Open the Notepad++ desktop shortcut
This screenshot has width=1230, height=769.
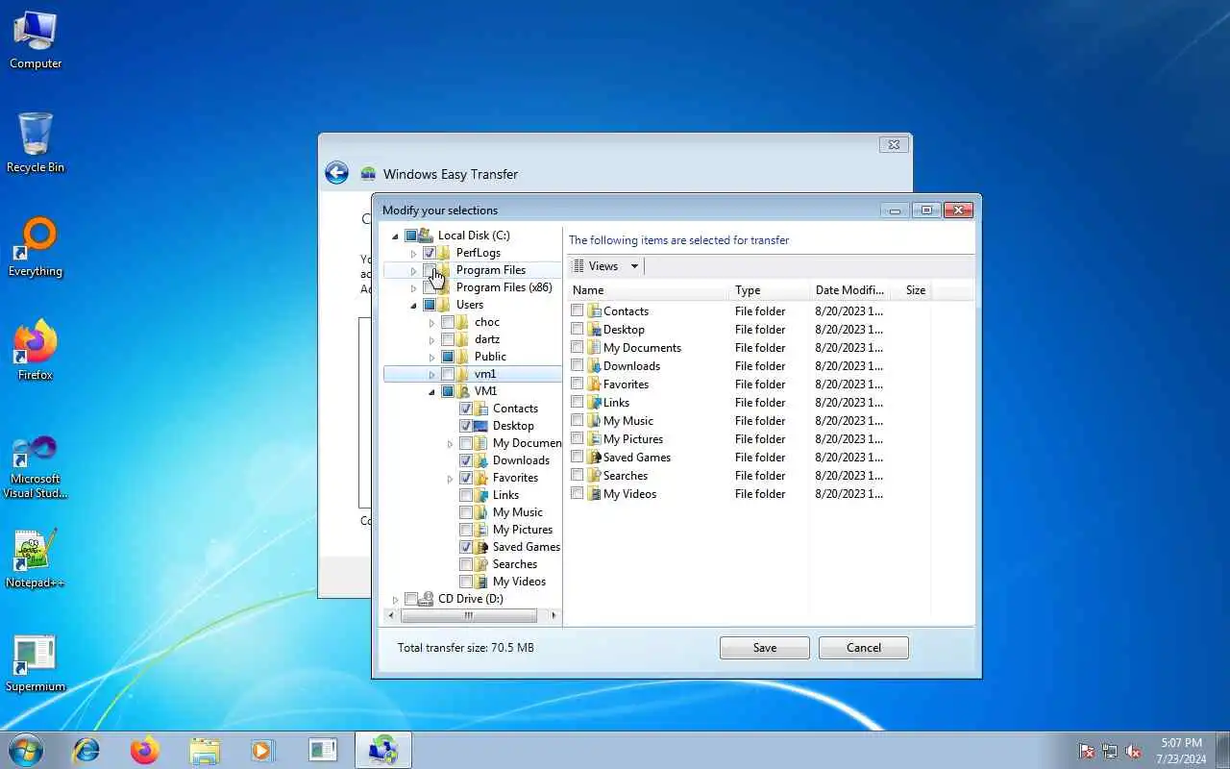pyautogui.click(x=36, y=558)
